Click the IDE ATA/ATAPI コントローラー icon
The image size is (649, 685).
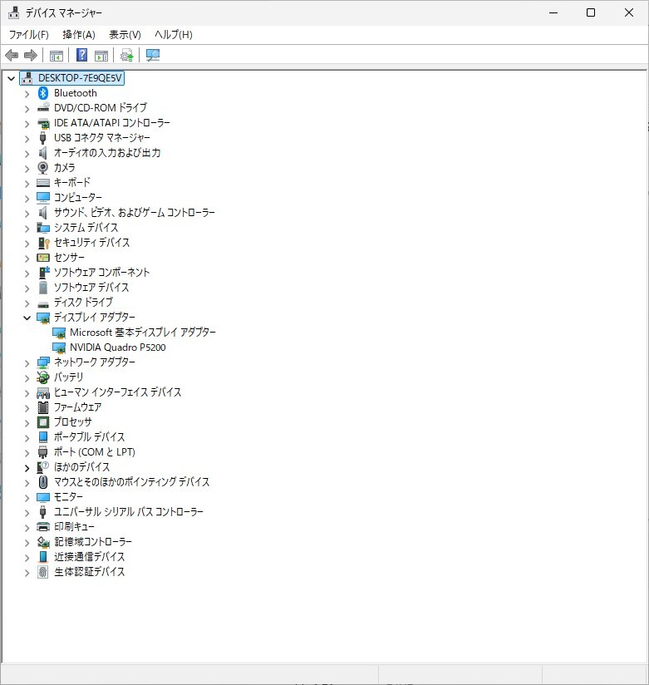pyautogui.click(x=43, y=123)
